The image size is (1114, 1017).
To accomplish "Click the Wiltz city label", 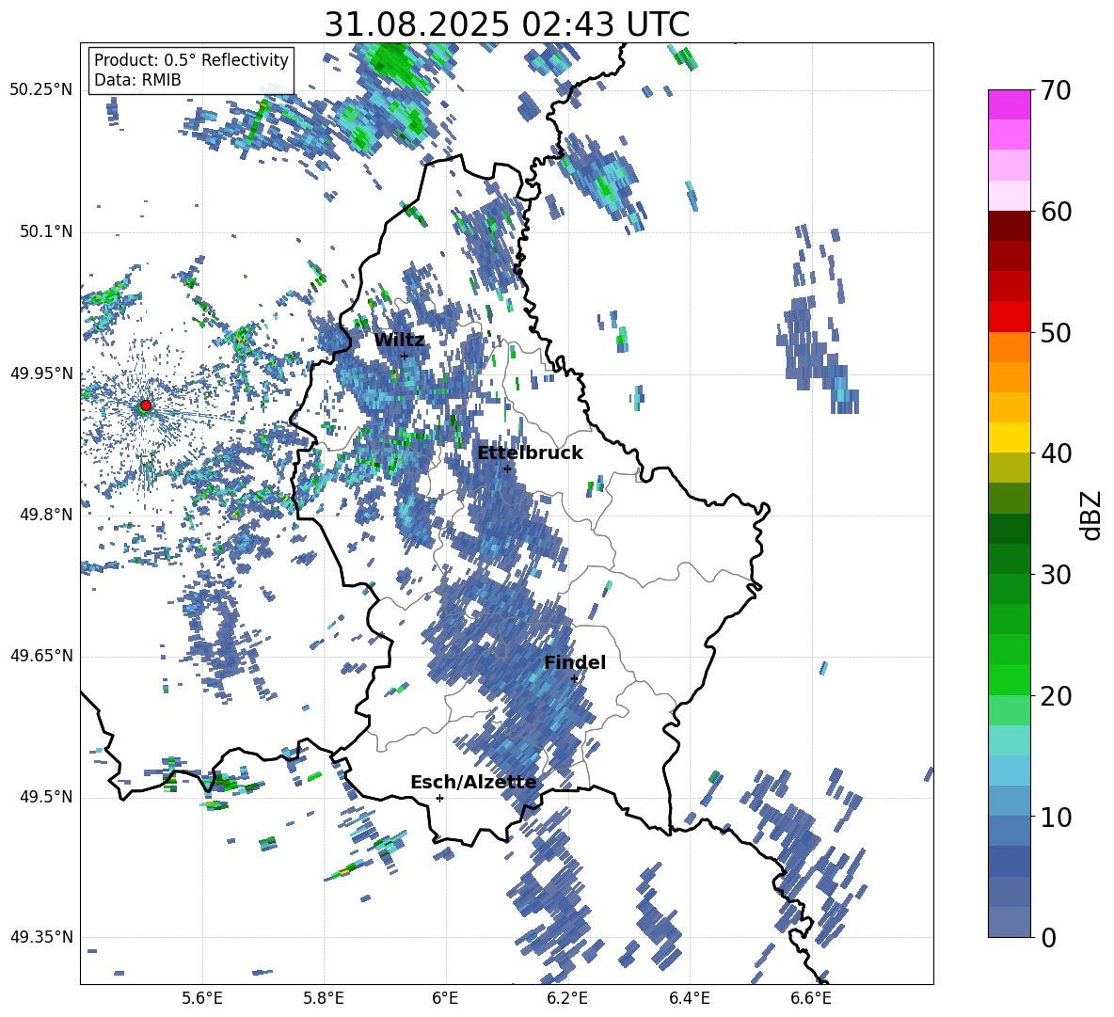I will [x=399, y=341].
